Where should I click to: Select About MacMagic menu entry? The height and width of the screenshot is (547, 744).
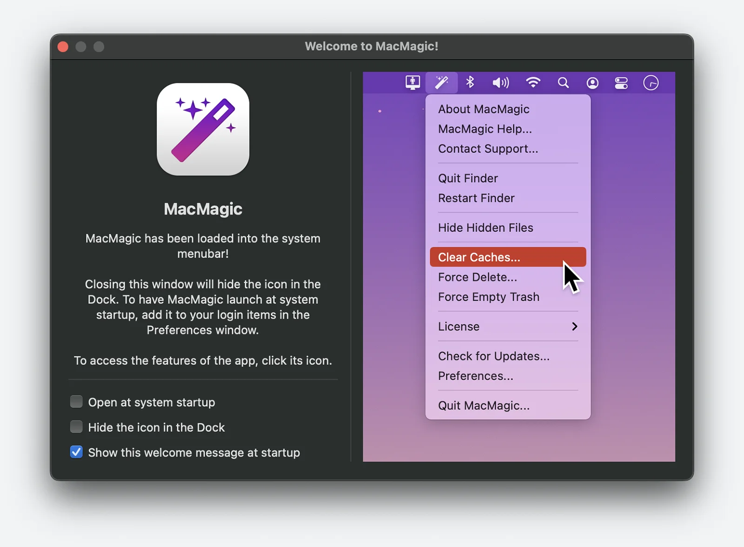508,109
